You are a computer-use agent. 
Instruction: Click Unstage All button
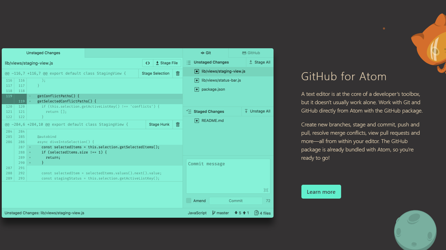(257, 111)
